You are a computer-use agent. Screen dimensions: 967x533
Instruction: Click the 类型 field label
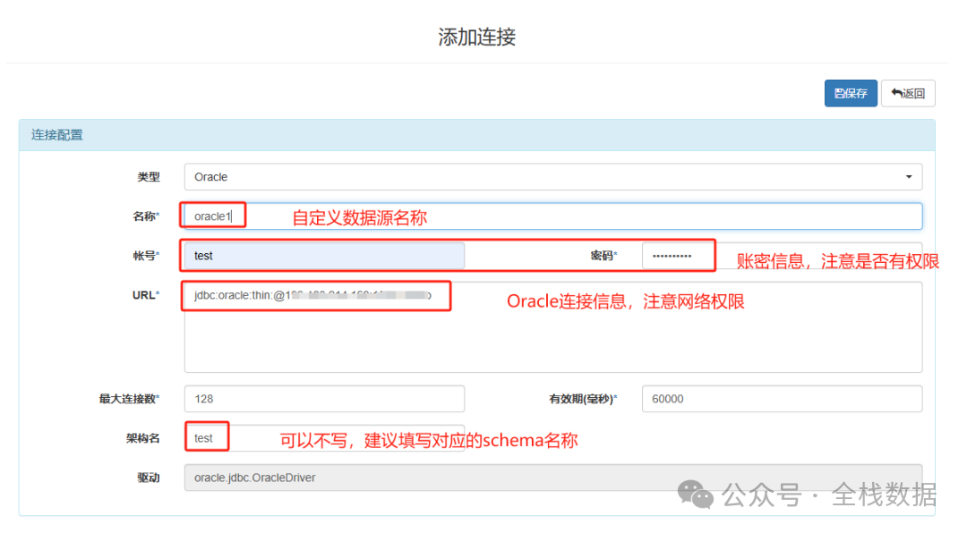pos(148,177)
